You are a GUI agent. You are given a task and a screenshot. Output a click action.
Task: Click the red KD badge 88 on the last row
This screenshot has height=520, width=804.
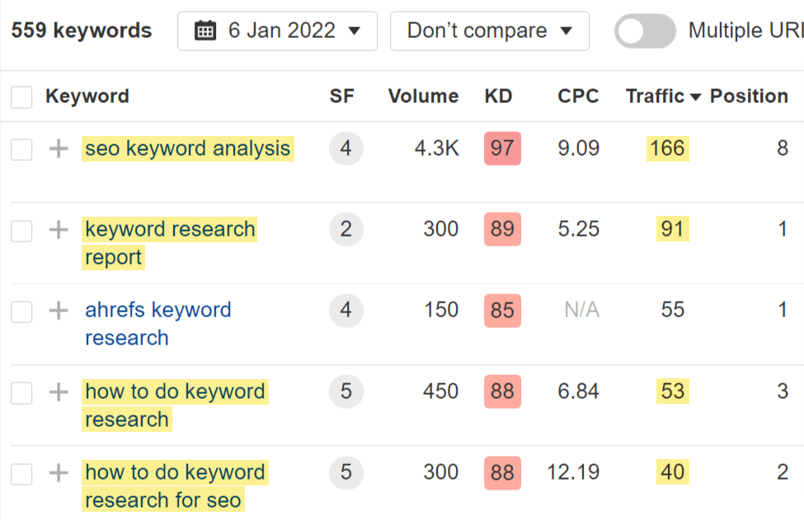[x=502, y=473]
